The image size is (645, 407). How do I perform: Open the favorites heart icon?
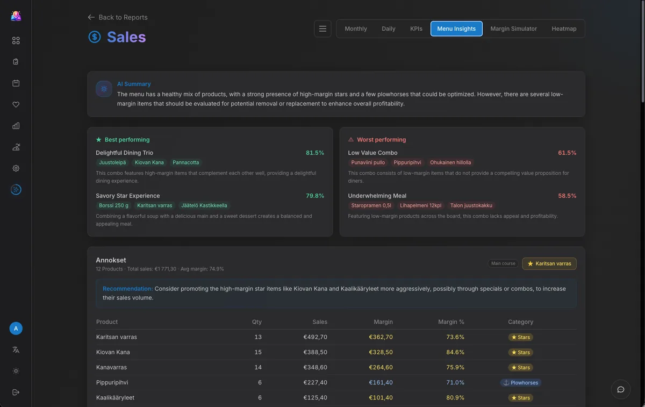[x=16, y=104]
